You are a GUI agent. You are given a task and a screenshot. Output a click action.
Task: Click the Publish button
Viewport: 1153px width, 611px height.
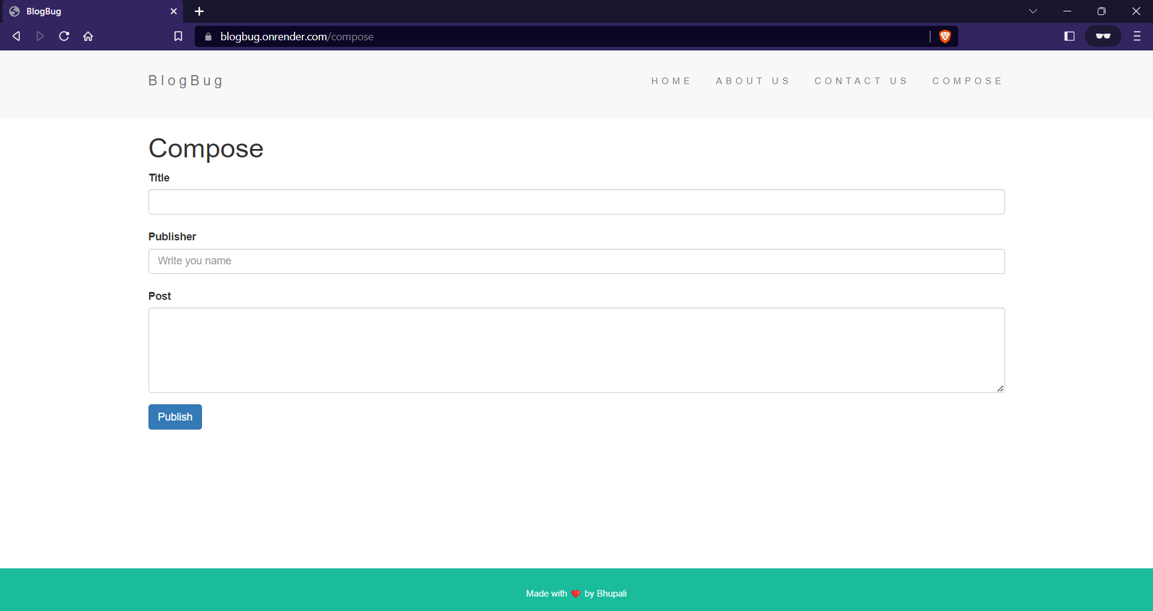pos(174,416)
